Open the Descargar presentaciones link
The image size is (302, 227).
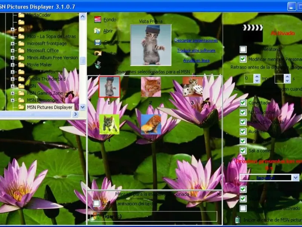click(196, 40)
